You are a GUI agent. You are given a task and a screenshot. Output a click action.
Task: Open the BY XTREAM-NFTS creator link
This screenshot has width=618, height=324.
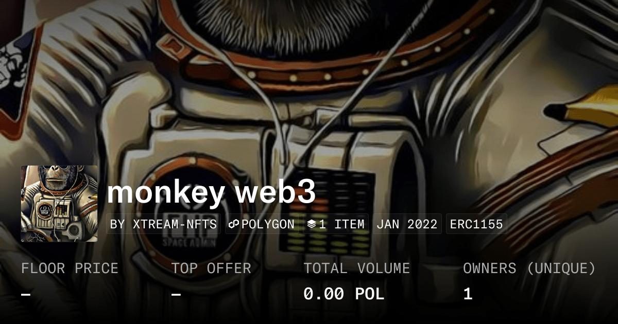(163, 224)
